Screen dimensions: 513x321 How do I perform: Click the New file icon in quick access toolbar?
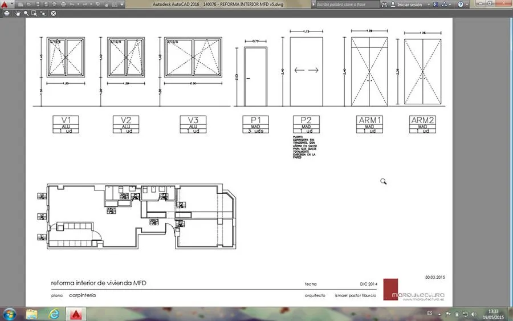21,4
